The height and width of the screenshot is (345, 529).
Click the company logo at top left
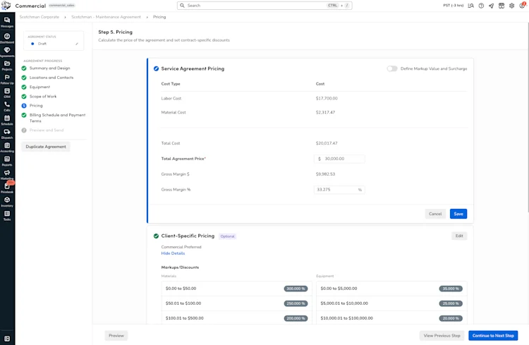click(x=6, y=6)
